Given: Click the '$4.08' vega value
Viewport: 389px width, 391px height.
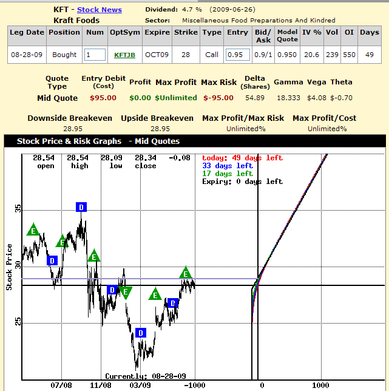Looking at the screenshot, I should (317, 98).
